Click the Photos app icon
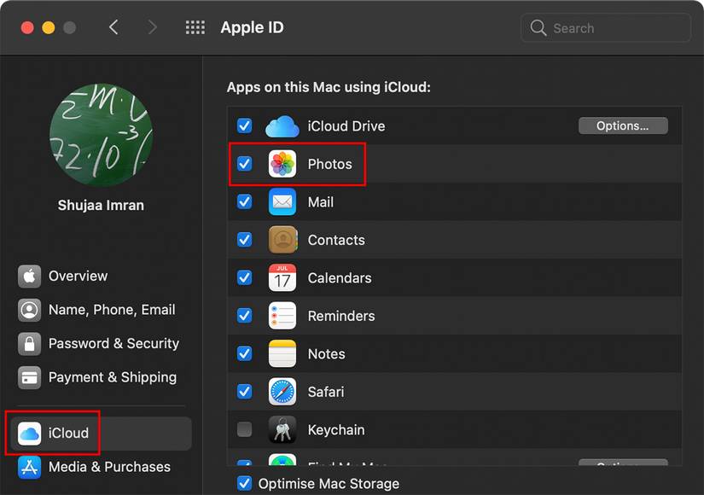The height and width of the screenshot is (495, 704). [x=282, y=164]
